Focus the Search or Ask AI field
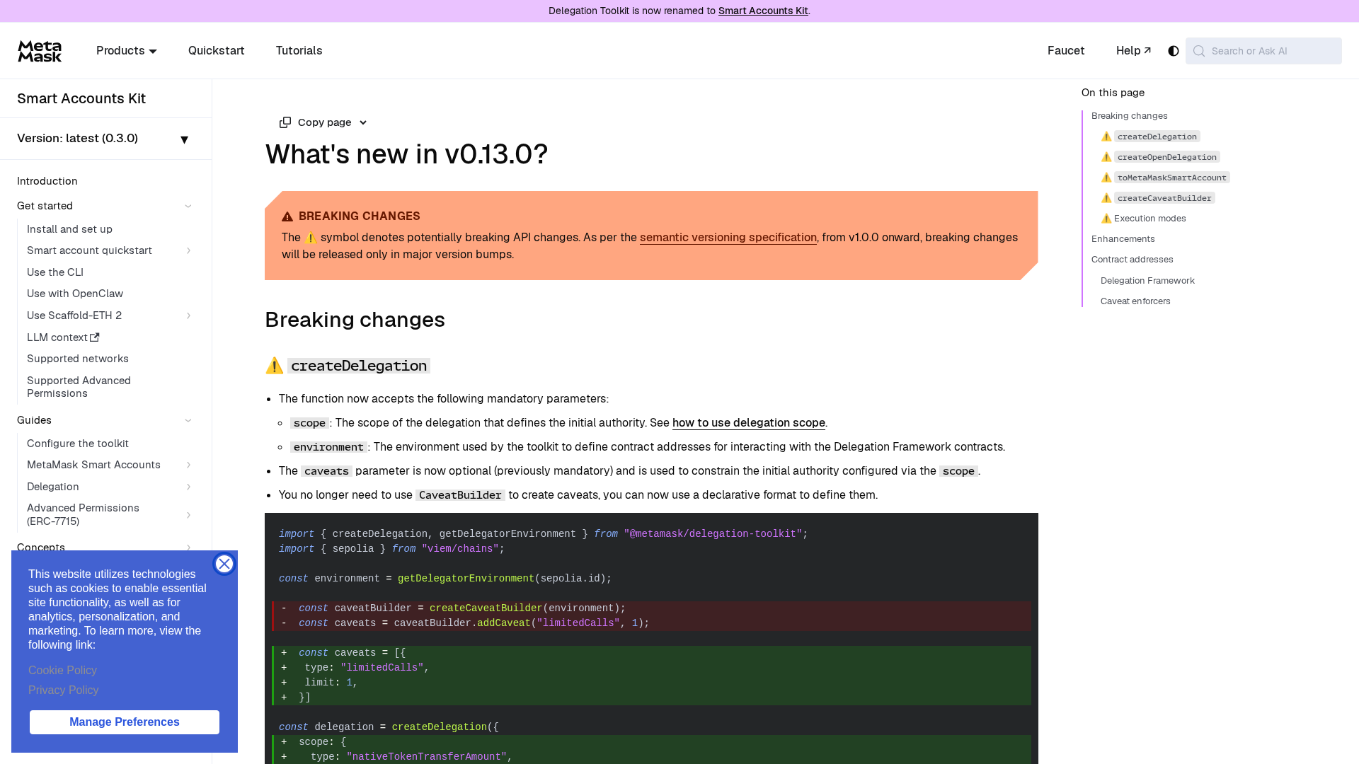Image resolution: width=1359 pixels, height=764 pixels. [x=1263, y=51]
